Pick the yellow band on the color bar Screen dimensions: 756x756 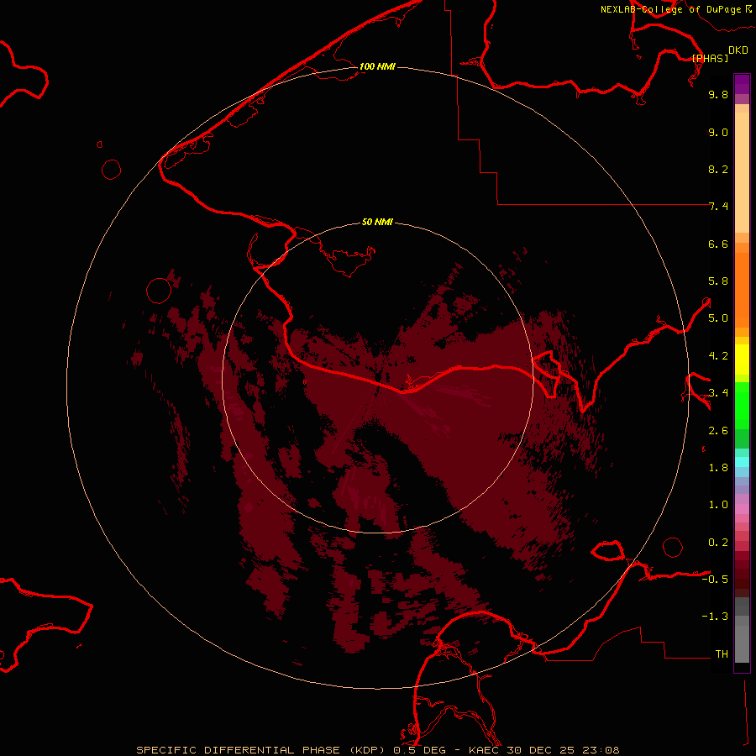click(742, 360)
